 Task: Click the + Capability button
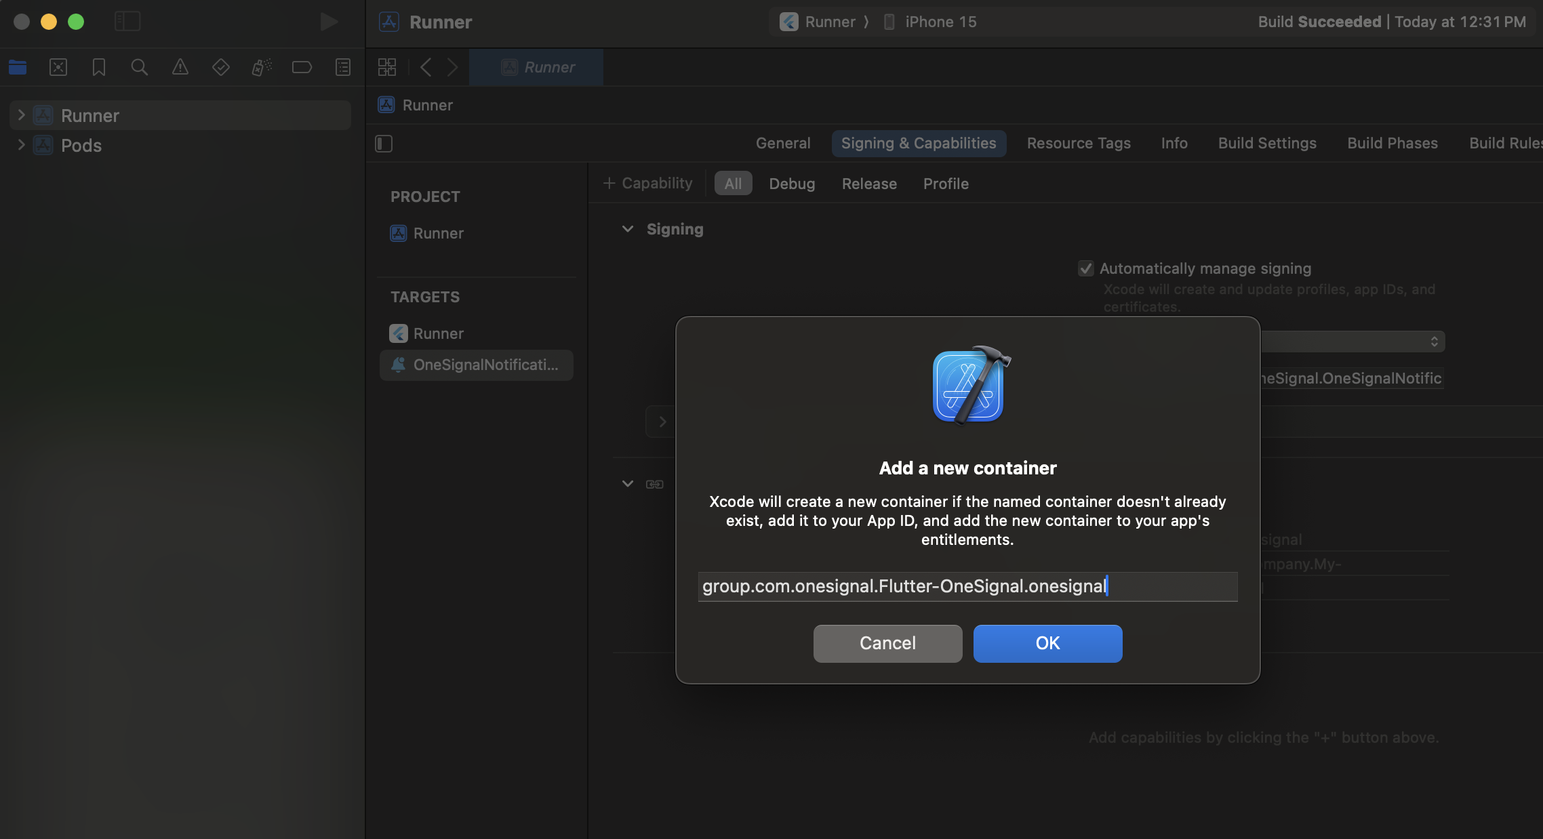click(x=648, y=183)
